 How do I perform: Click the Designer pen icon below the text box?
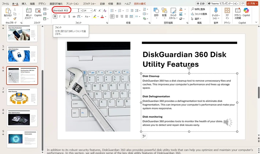click(x=144, y=136)
